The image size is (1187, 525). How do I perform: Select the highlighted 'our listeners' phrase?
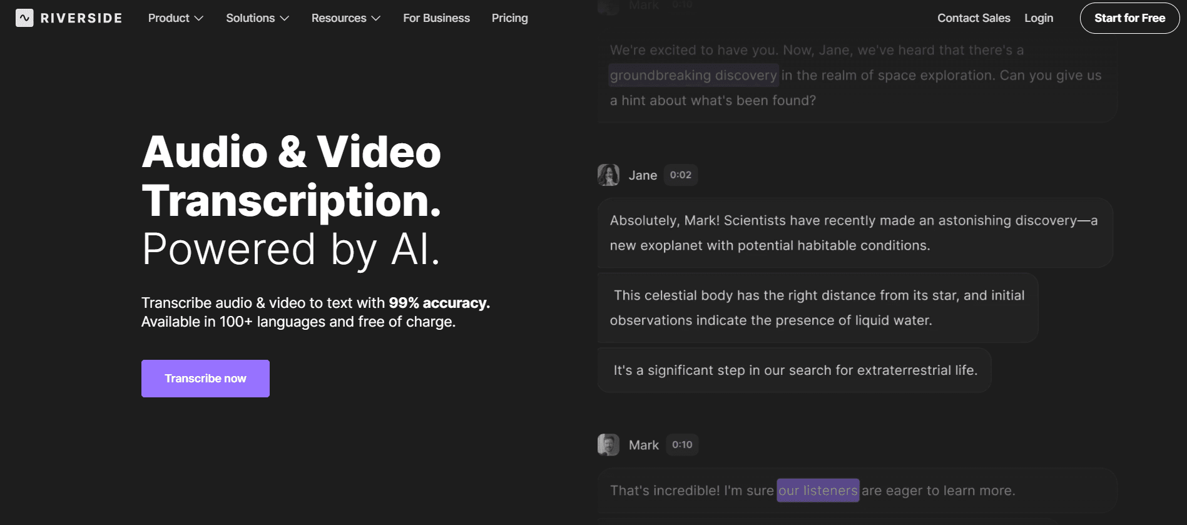pos(817,491)
